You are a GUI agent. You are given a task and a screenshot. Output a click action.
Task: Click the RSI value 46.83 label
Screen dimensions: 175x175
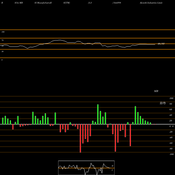(x=161, y=44)
